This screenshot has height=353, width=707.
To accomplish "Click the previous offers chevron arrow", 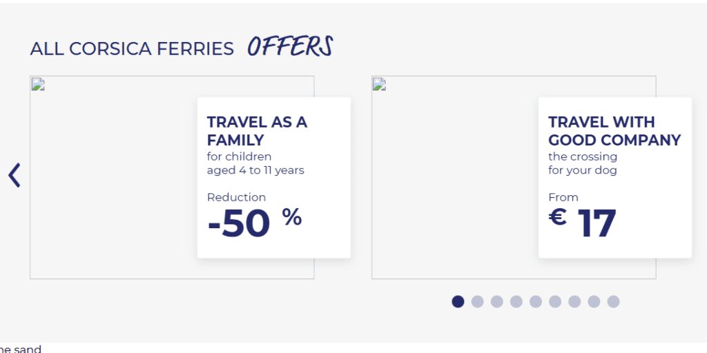I will pos(14,175).
